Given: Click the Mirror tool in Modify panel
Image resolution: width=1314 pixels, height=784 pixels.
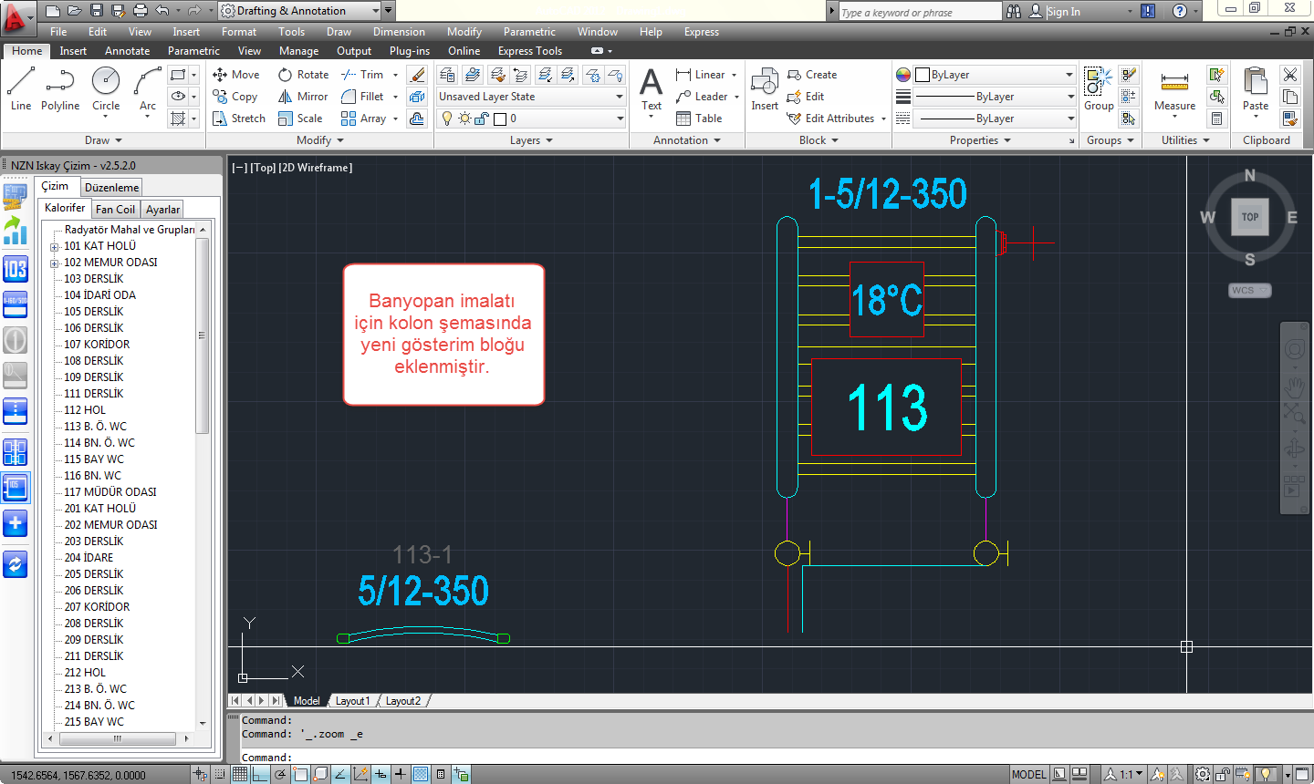Looking at the screenshot, I should 303,97.
